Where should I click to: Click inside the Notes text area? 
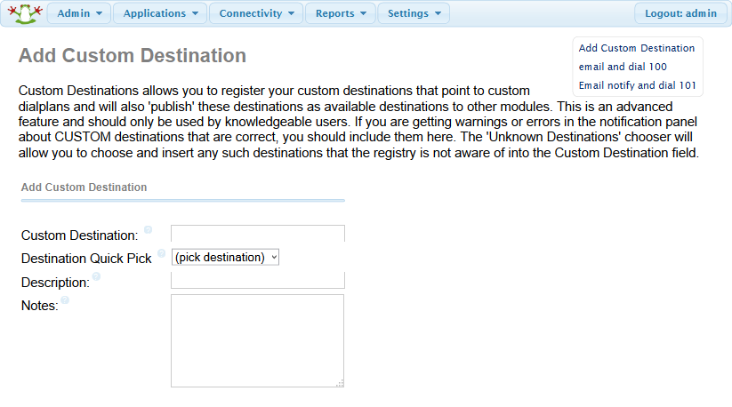click(257, 340)
